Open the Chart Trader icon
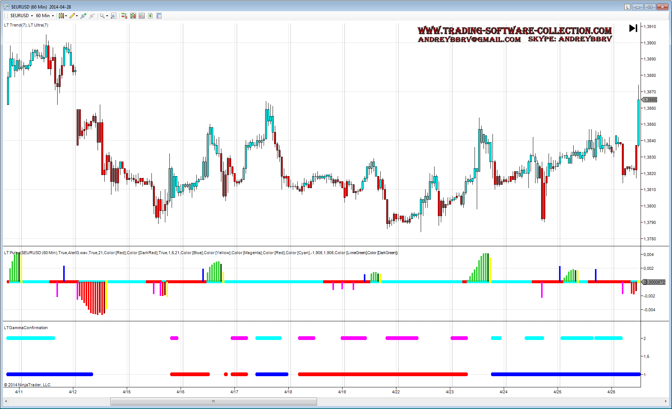The width and height of the screenshot is (672, 409). (124, 16)
